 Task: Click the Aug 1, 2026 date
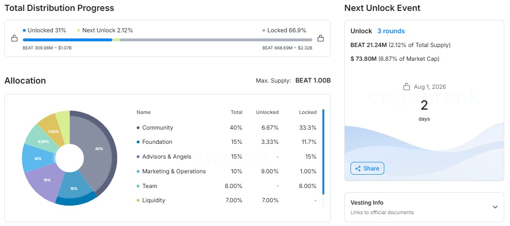coord(430,87)
